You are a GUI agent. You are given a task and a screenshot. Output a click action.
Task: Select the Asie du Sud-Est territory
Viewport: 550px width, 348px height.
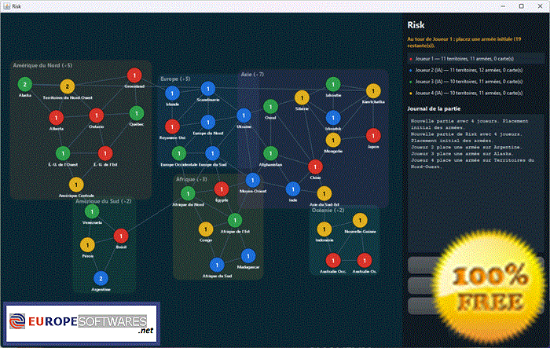point(324,194)
